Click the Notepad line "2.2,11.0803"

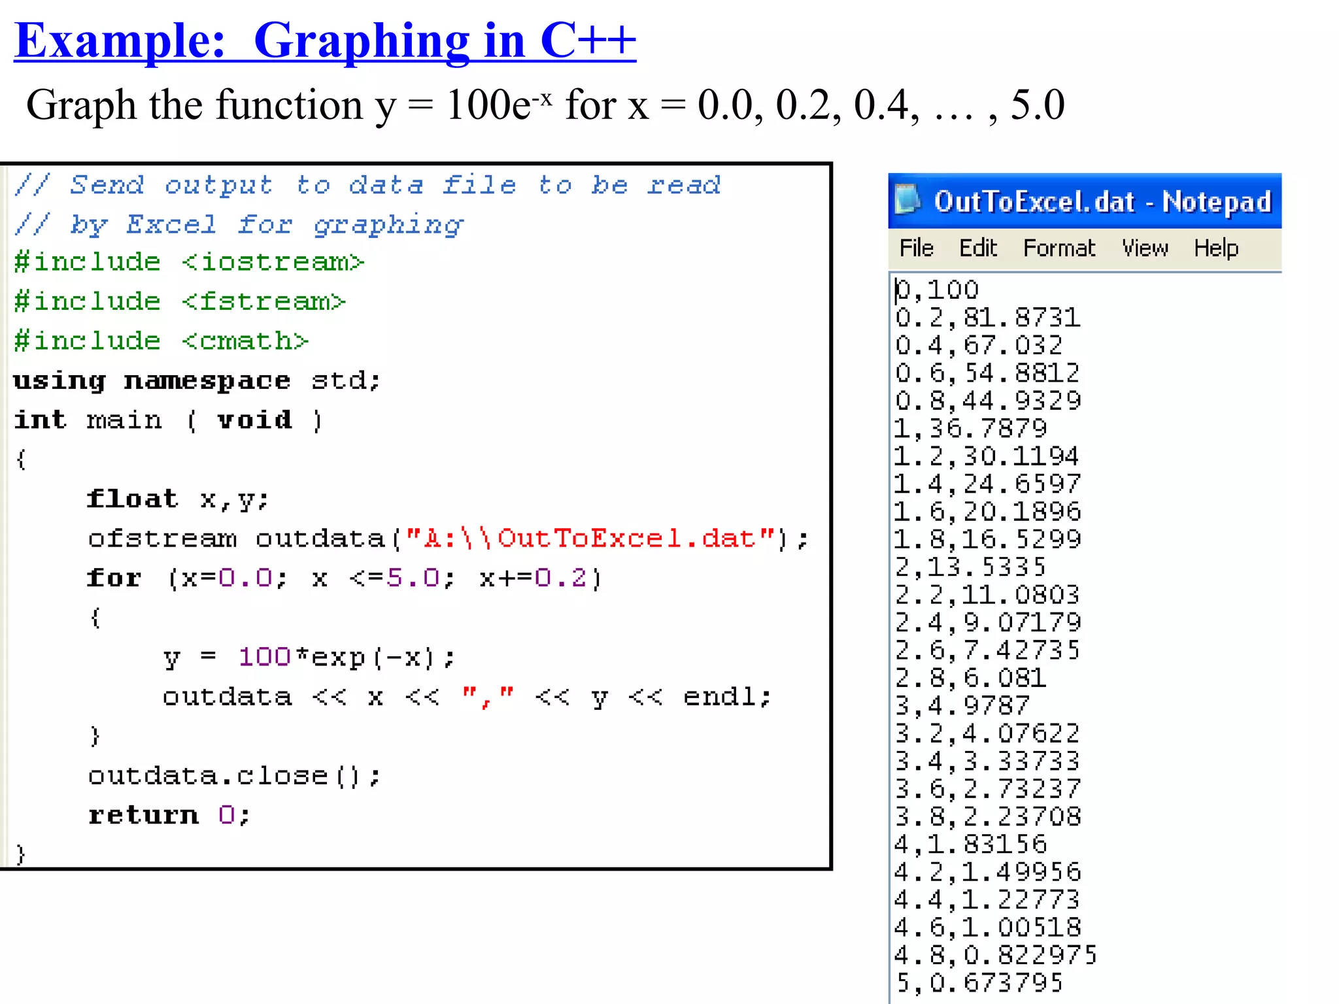click(987, 595)
